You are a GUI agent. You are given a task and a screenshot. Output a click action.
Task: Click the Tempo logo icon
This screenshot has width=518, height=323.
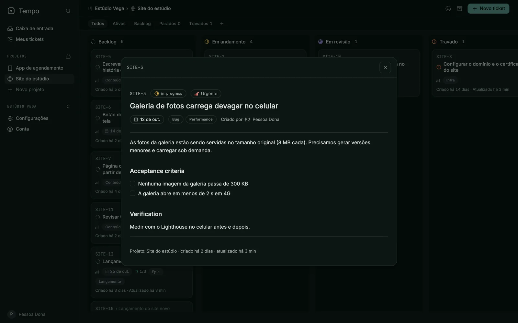pyautogui.click(x=11, y=11)
